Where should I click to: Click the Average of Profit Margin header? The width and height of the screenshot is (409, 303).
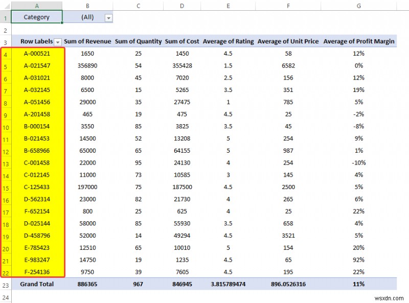tap(359, 41)
